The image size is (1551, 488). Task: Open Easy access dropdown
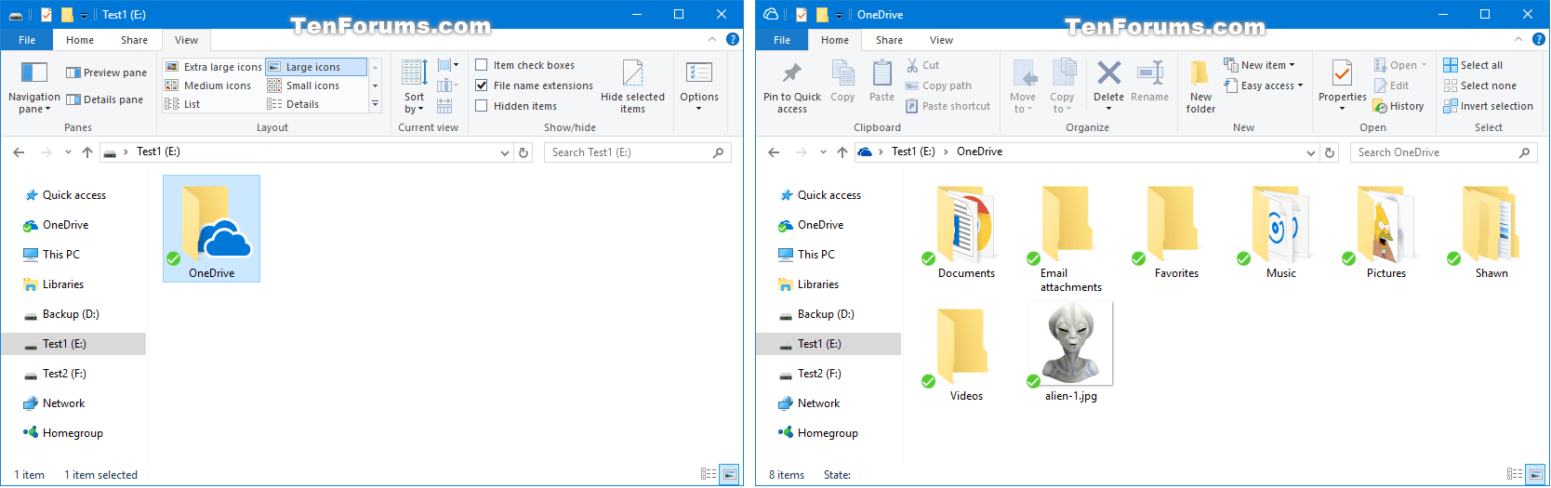pyautogui.click(x=1264, y=86)
